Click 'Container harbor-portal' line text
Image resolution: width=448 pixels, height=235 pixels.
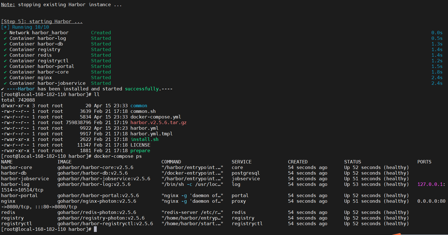pyautogui.click(x=42, y=67)
